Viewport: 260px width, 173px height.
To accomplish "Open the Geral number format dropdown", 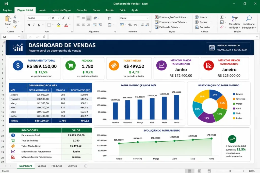I will coord(148,18).
